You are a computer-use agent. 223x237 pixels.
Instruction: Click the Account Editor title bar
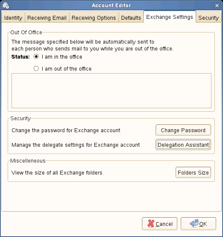tap(111, 6)
